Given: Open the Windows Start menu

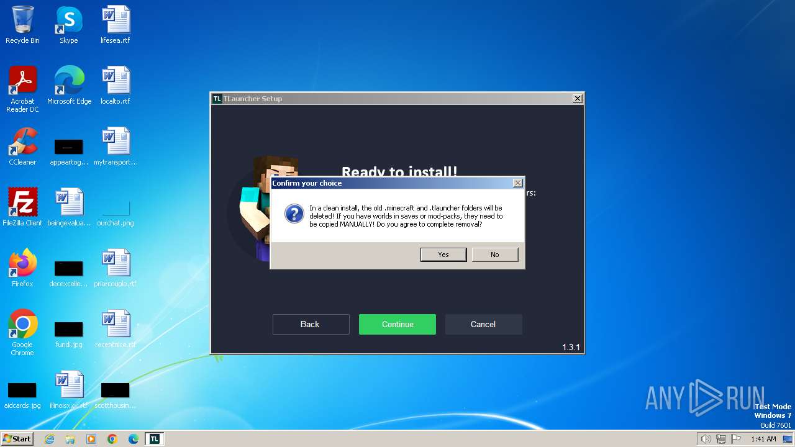Looking at the screenshot, I should 17,438.
